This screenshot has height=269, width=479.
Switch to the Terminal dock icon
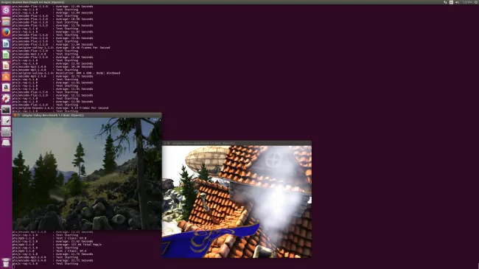pos(6,109)
